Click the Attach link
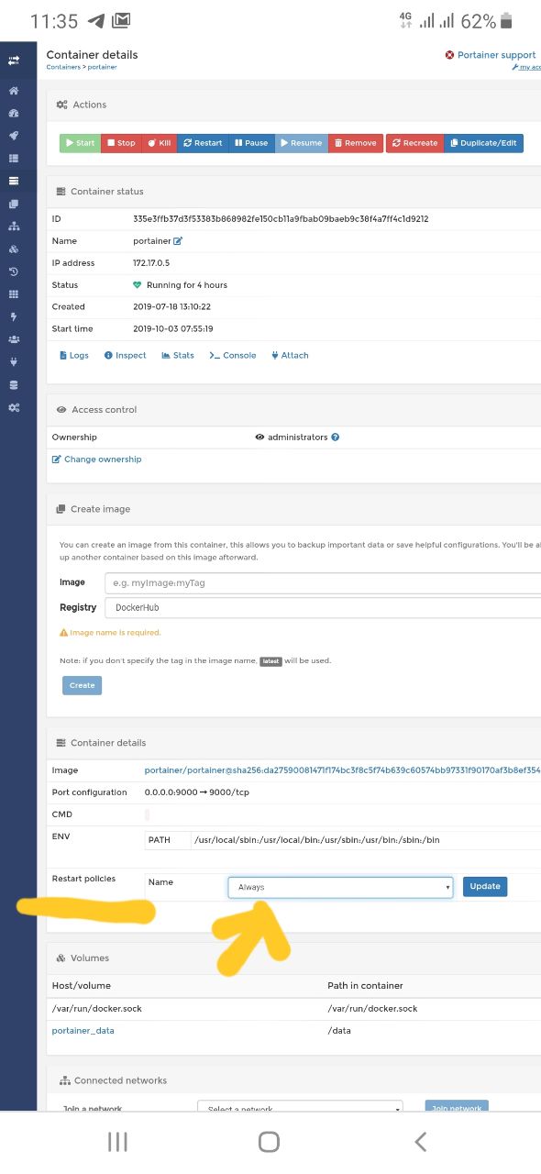The width and height of the screenshot is (541, 1174). [290, 355]
